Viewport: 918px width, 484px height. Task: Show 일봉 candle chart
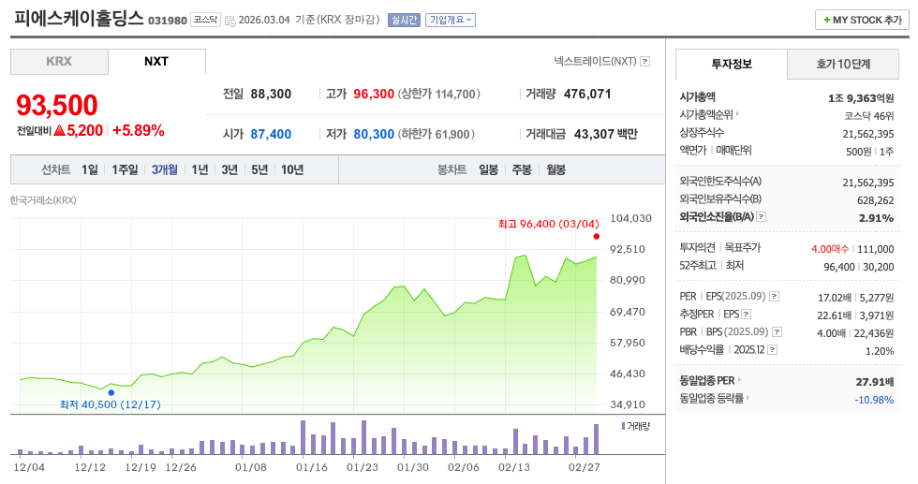point(488,169)
